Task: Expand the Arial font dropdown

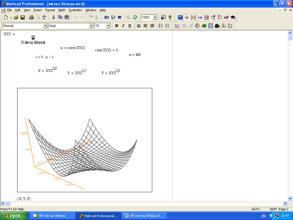Action: [91, 26]
